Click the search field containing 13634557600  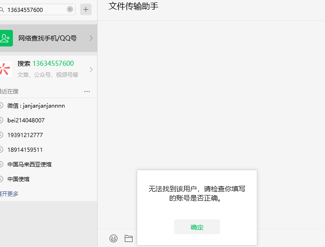[37, 10]
